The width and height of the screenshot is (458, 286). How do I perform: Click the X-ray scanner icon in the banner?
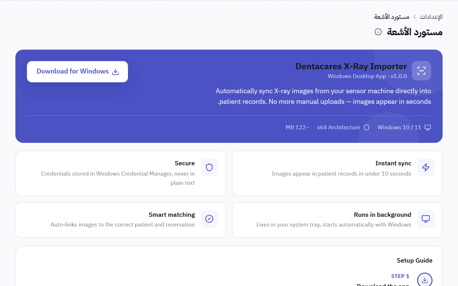click(x=421, y=71)
